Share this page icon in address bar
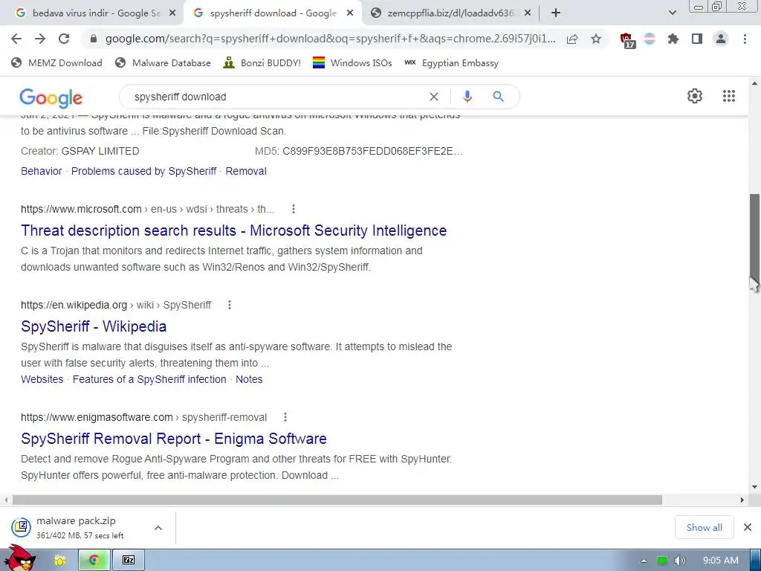This screenshot has width=761, height=571. 572,39
